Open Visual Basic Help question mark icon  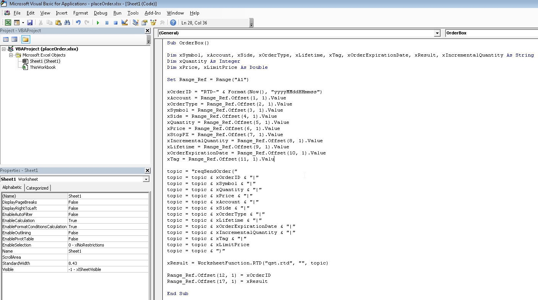[x=173, y=23]
